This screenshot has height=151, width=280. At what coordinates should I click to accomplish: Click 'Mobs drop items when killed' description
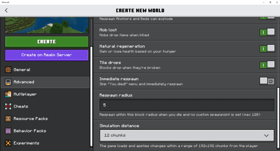124,35
